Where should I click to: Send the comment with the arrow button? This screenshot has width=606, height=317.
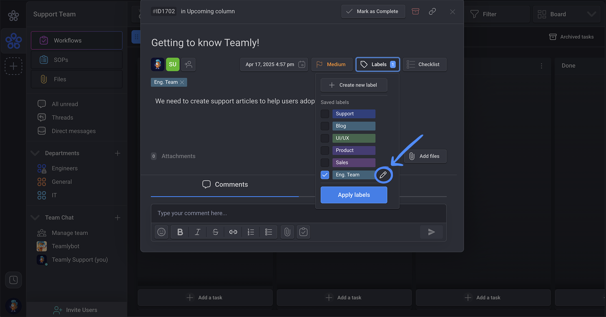(431, 232)
